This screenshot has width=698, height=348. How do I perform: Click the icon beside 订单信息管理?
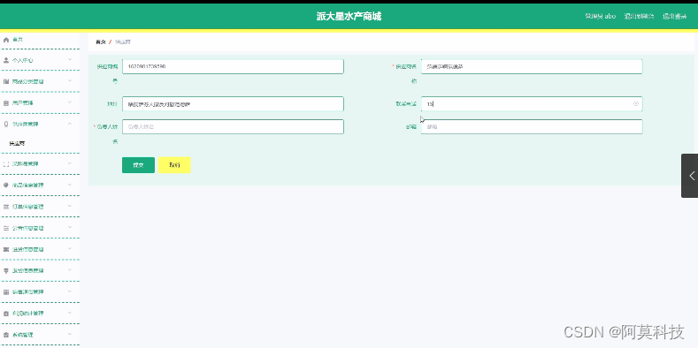tap(6, 207)
